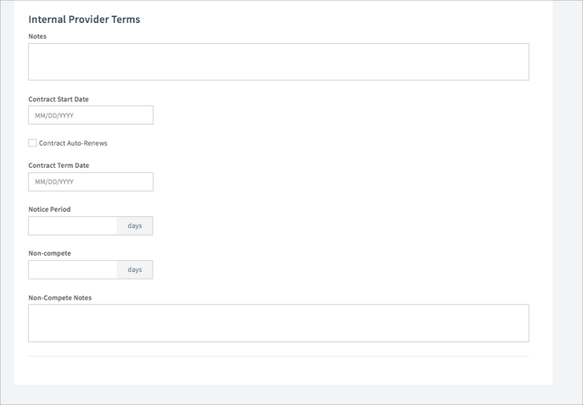The height and width of the screenshot is (405, 583).
Task: Toggle the Contract Auto-Renews checkbox
Action: [32, 143]
